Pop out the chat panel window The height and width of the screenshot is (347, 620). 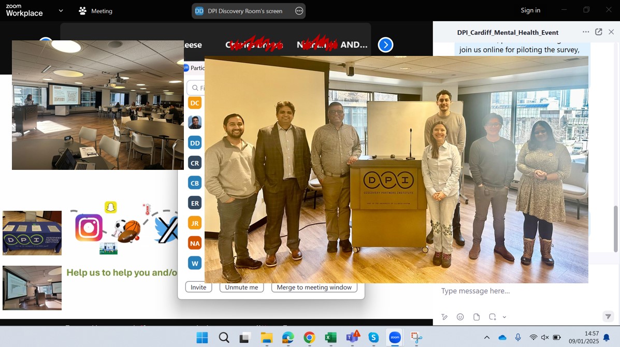coord(599,32)
